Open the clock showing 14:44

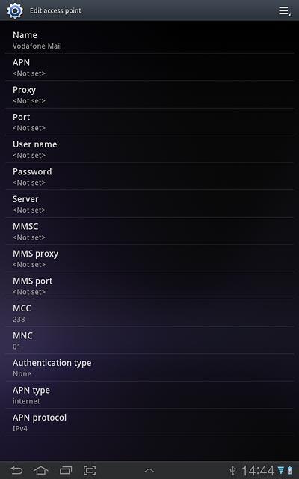(x=258, y=471)
